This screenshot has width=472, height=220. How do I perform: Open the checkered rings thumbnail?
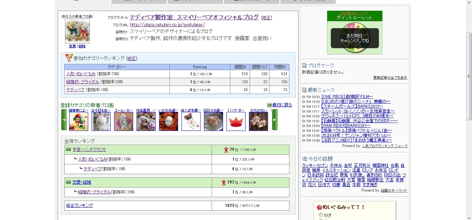[258, 121]
